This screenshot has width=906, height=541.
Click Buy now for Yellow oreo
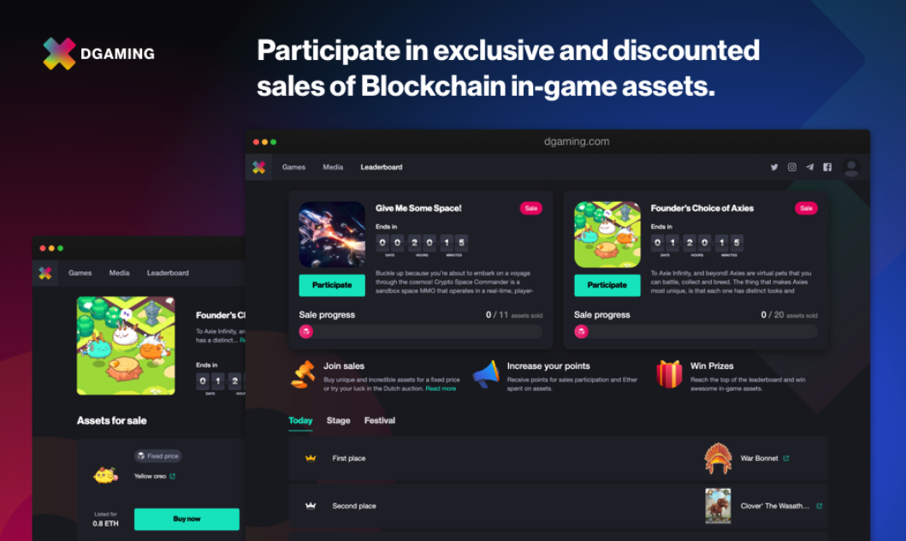[187, 519]
